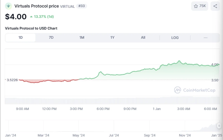Click the Virtuals Protocol logo icon
Image resolution: width=223 pixels, height=140 pixels.
pyautogui.click(x=9, y=6)
